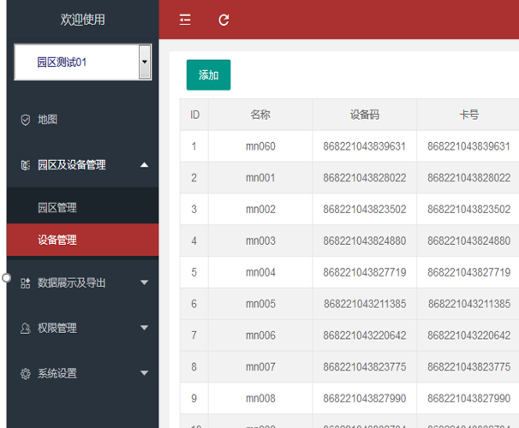Select the 设备管理 menu item
Image resolution: width=519 pixels, height=428 pixels.
(57, 241)
